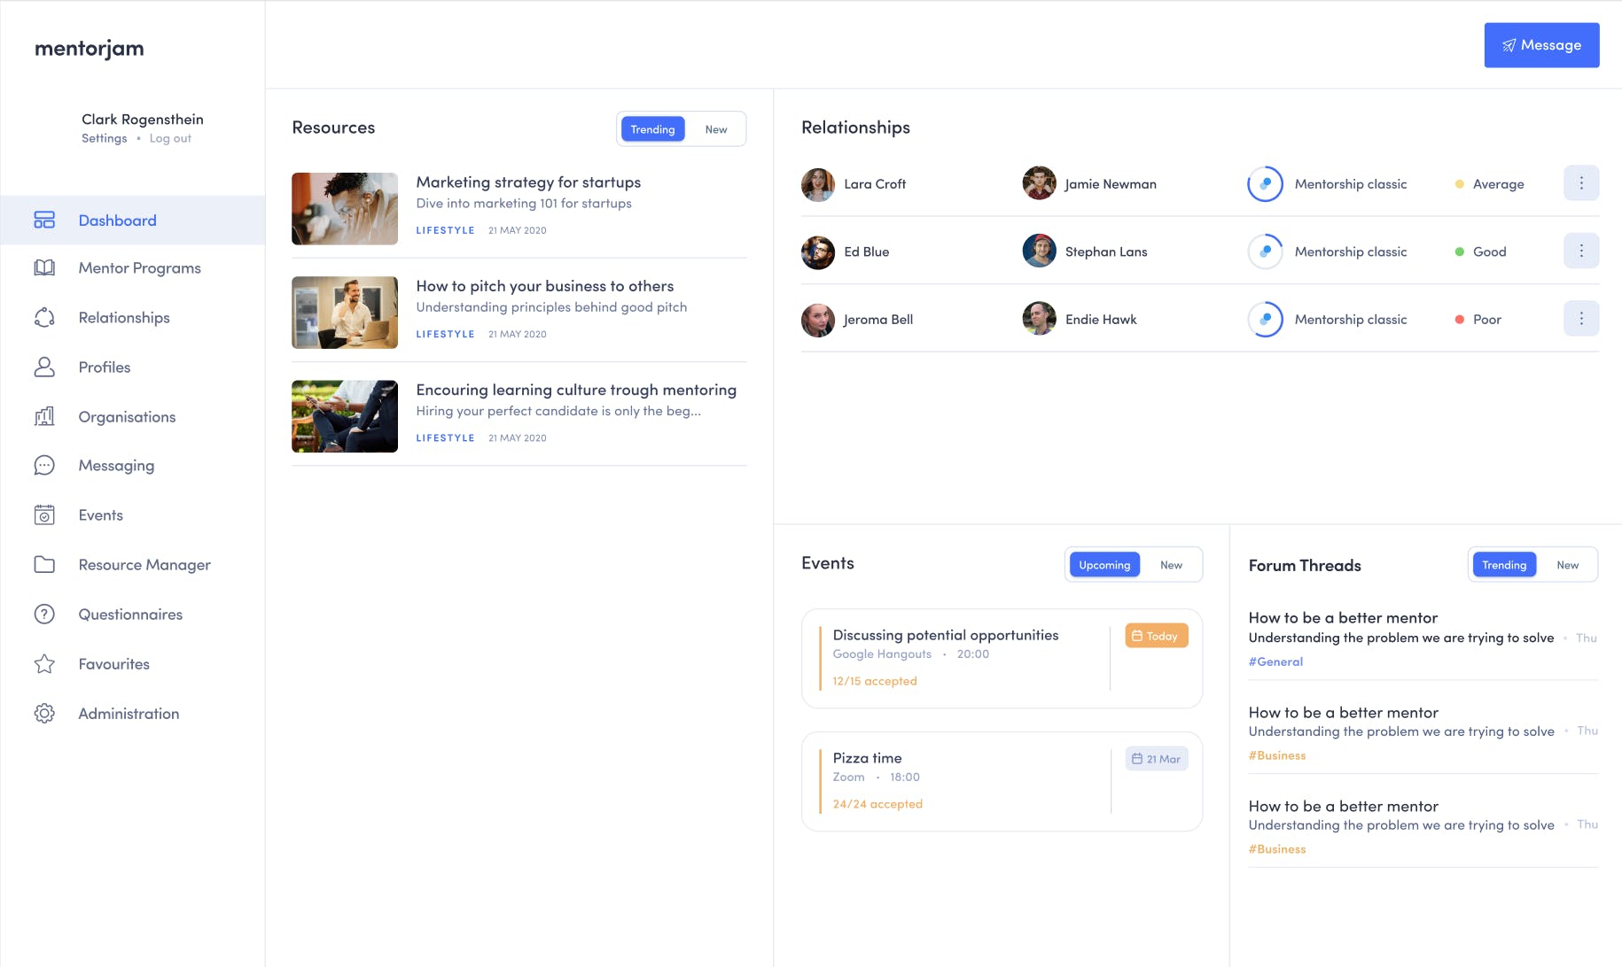Open the mentorjam logo home link

tap(90, 49)
